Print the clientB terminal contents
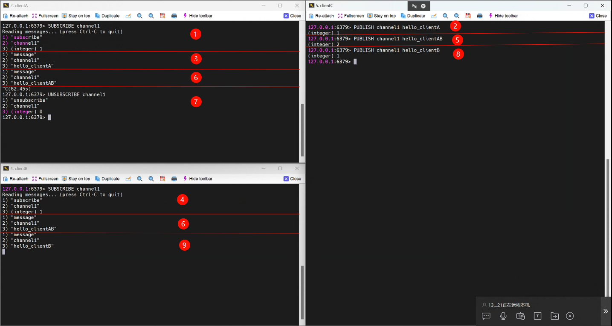Image resolution: width=612 pixels, height=326 pixels. point(174,179)
